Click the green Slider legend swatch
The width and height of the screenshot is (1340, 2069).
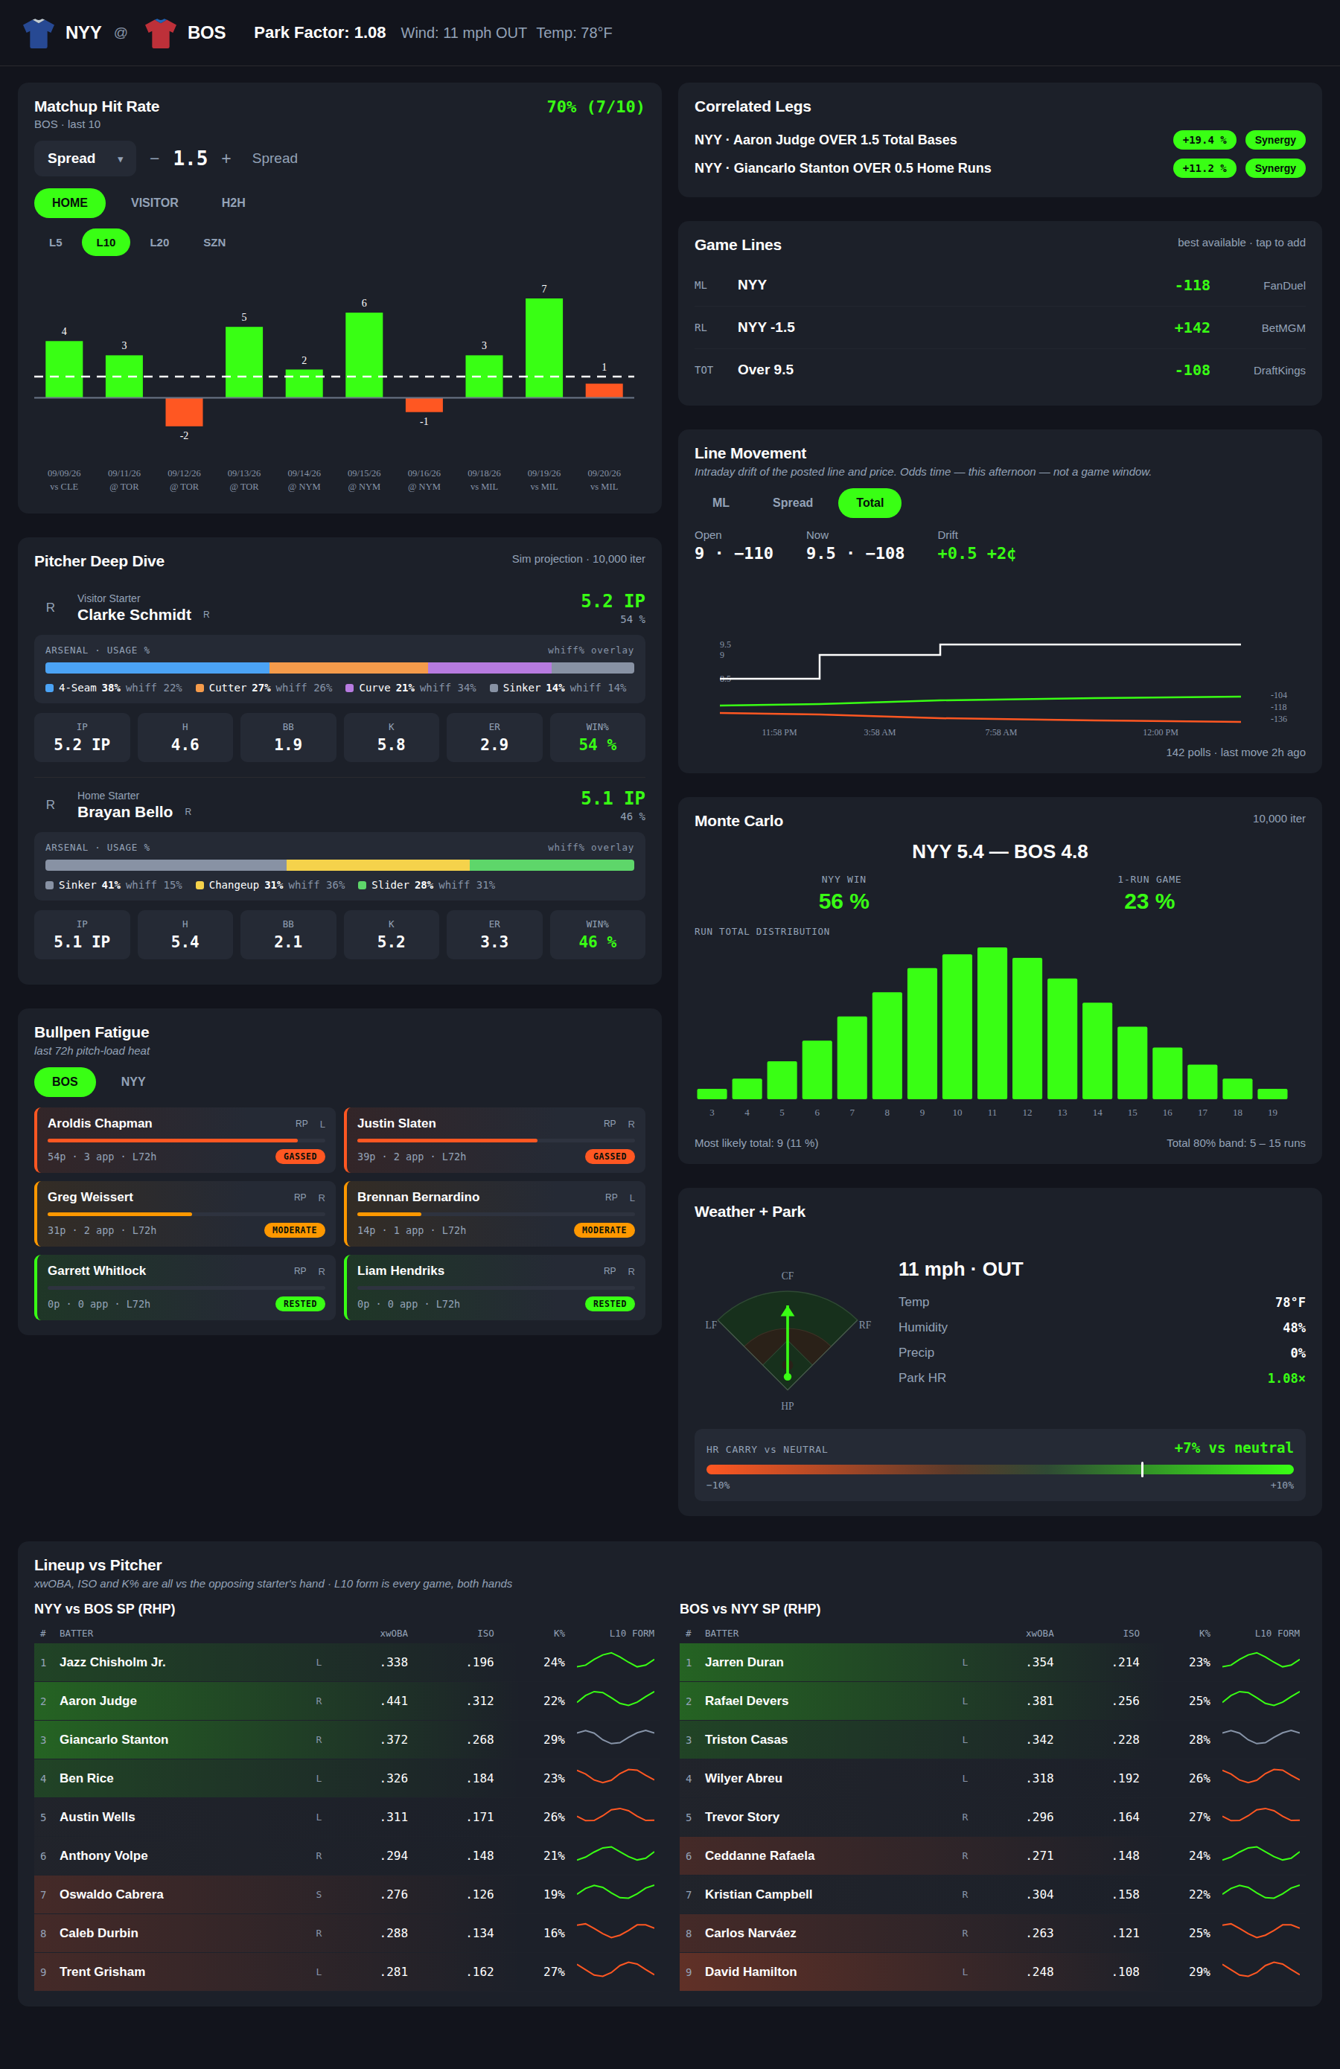click(x=362, y=886)
